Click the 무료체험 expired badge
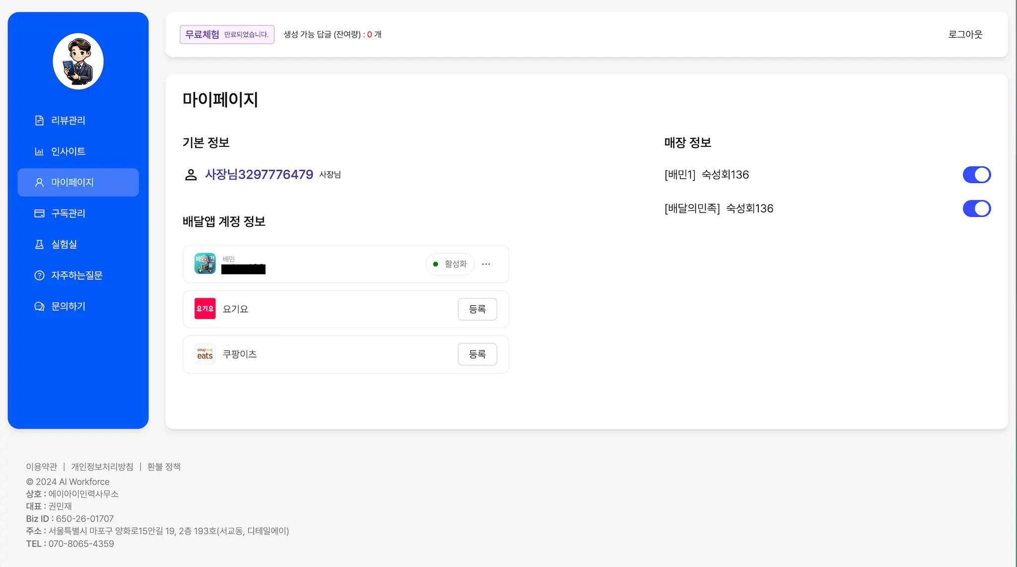This screenshot has width=1017, height=567. pos(226,34)
